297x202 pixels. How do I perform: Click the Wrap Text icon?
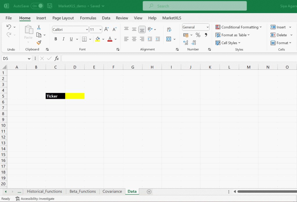pos(169,29)
